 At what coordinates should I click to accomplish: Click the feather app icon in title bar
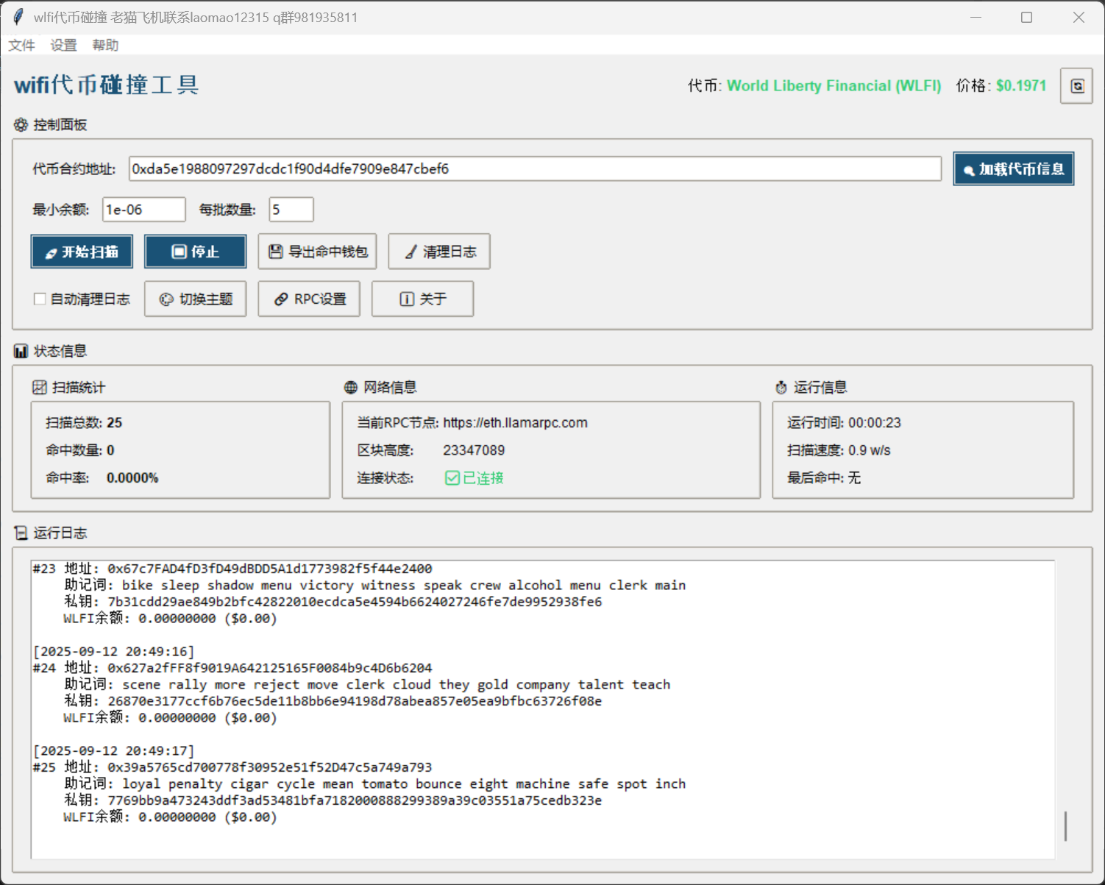point(18,17)
